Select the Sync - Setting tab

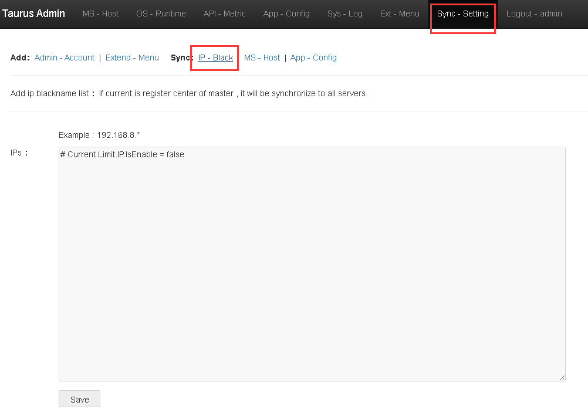coord(462,13)
